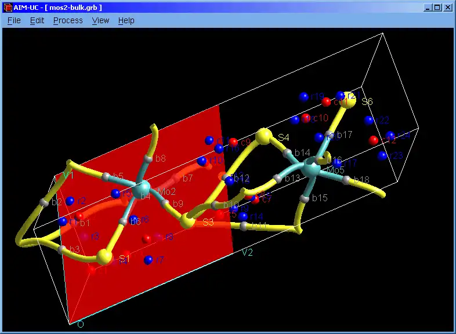This screenshot has width=456, height=334.
Task: Pick the b18 bond critical point
Action: tap(346, 180)
